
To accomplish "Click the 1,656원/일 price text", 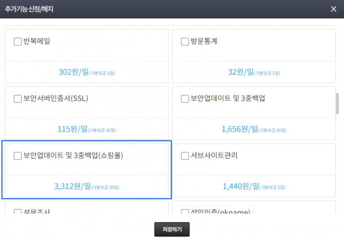I will point(241,129).
